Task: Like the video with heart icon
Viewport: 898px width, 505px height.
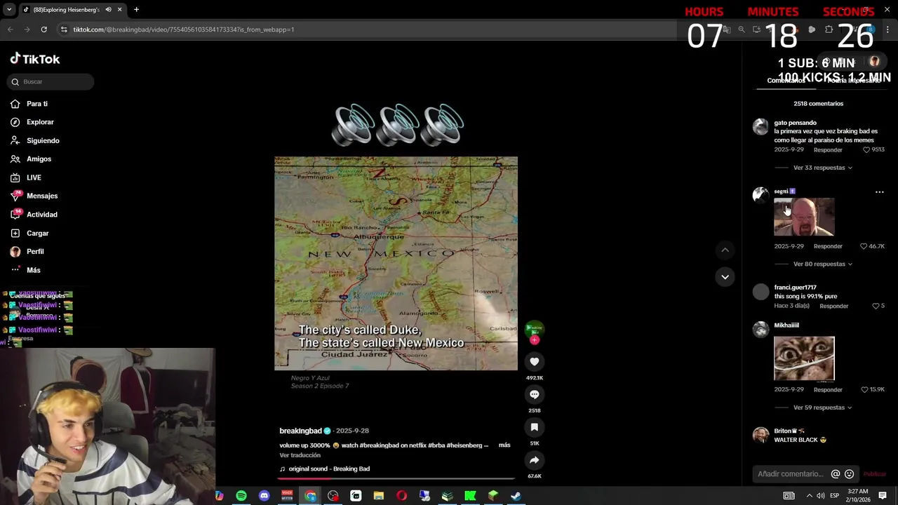Action: [x=534, y=361]
